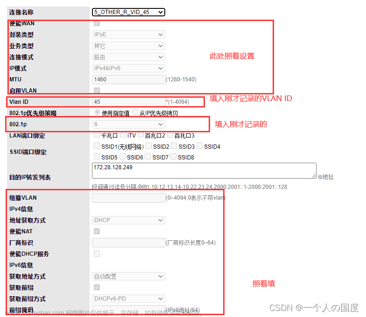Open the 获取地址方式 自动配置 dropdown
The width and height of the screenshot is (366, 317).
click(129, 276)
